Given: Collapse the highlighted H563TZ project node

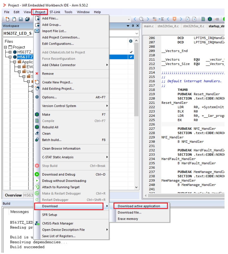Looking at the screenshot, I should click(10, 57).
